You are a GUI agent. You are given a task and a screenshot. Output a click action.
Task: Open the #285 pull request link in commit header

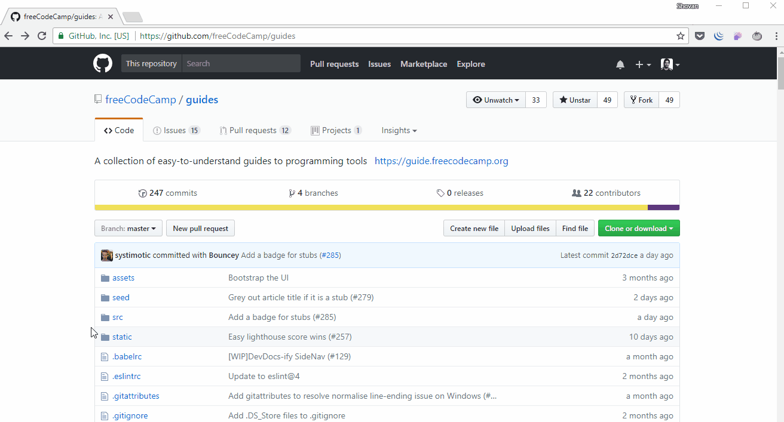330,255
